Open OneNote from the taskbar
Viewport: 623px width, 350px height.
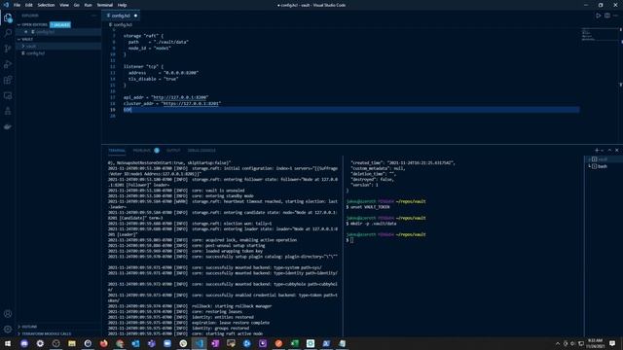click(215, 343)
